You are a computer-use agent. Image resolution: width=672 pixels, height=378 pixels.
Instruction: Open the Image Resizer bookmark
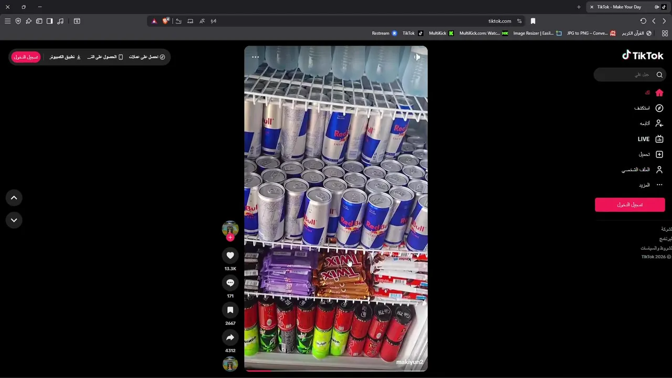(x=537, y=33)
